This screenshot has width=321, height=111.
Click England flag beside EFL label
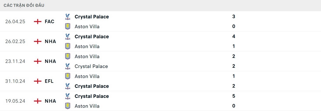click(x=38, y=81)
